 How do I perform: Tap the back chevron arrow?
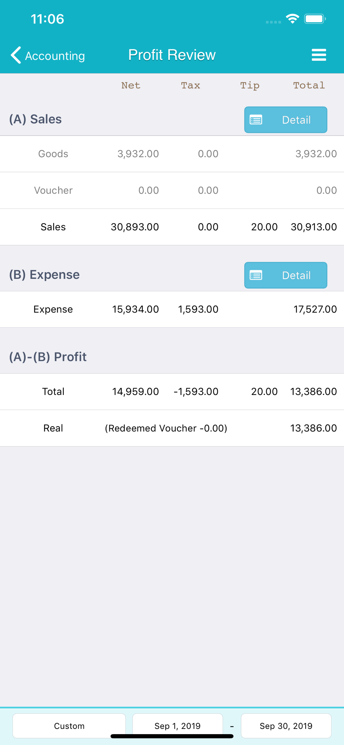[x=16, y=55]
